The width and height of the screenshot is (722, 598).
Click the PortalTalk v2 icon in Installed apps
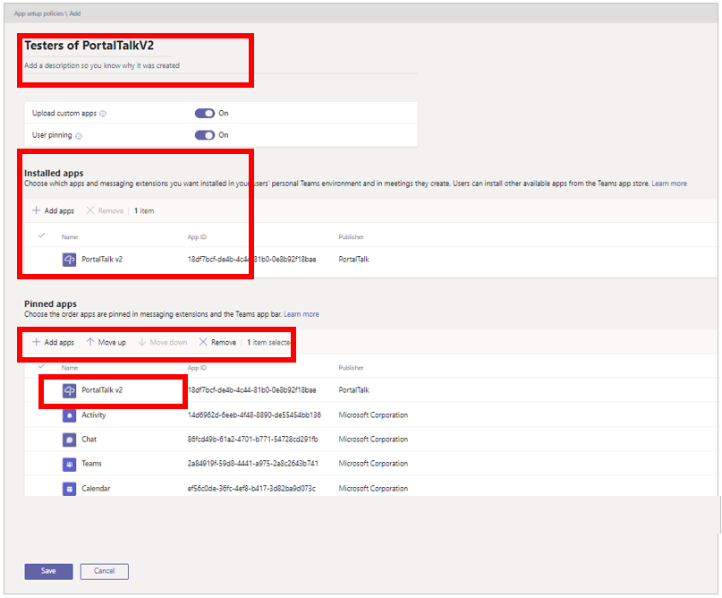point(69,260)
